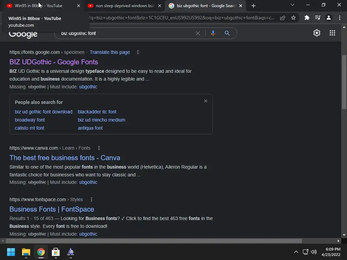Open options for fontspace.com result
The height and width of the screenshot is (260, 347).
91,199
